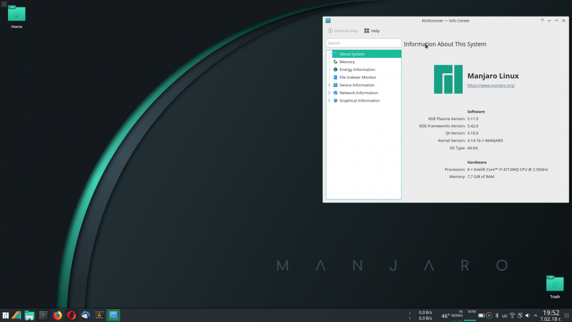Click the Memory value 7,7 GiB of RAM

click(480, 177)
